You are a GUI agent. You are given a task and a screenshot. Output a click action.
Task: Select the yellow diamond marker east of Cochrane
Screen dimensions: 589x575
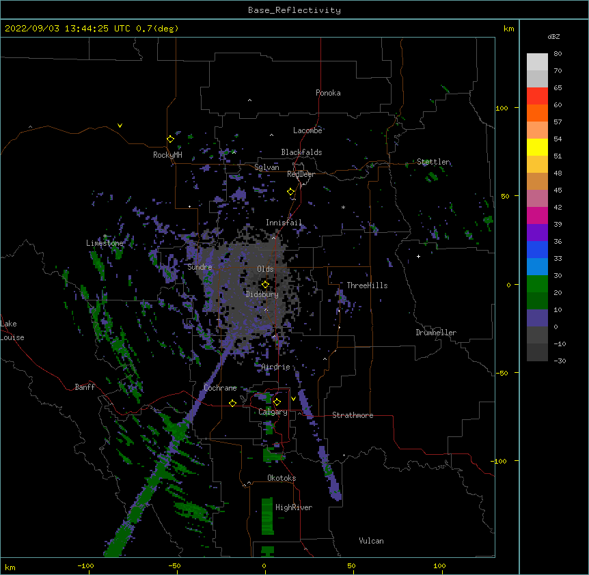coord(232,403)
